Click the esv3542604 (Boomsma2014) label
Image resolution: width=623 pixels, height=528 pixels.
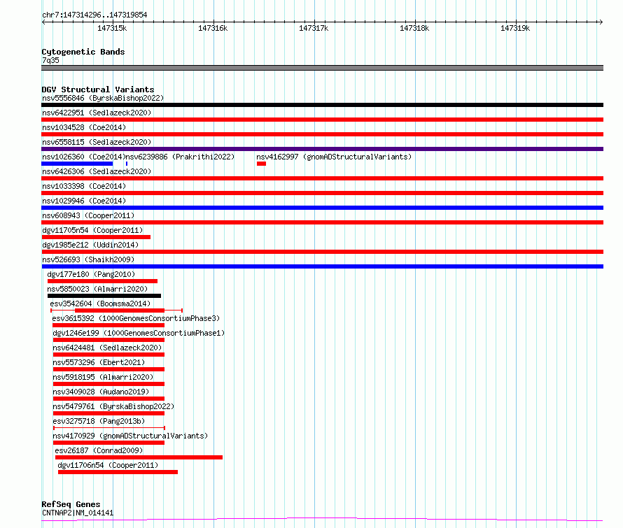click(100, 304)
